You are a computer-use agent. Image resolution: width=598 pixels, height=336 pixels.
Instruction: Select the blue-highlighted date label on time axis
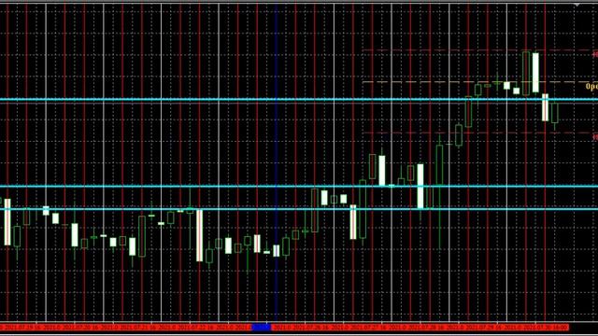[x=262, y=327]
